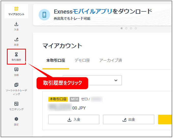Click the 00 JPY balance text

click(79, 108)
